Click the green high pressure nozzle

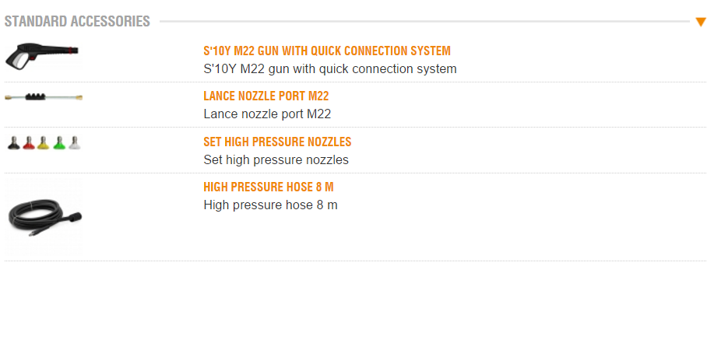coord(59,143)
